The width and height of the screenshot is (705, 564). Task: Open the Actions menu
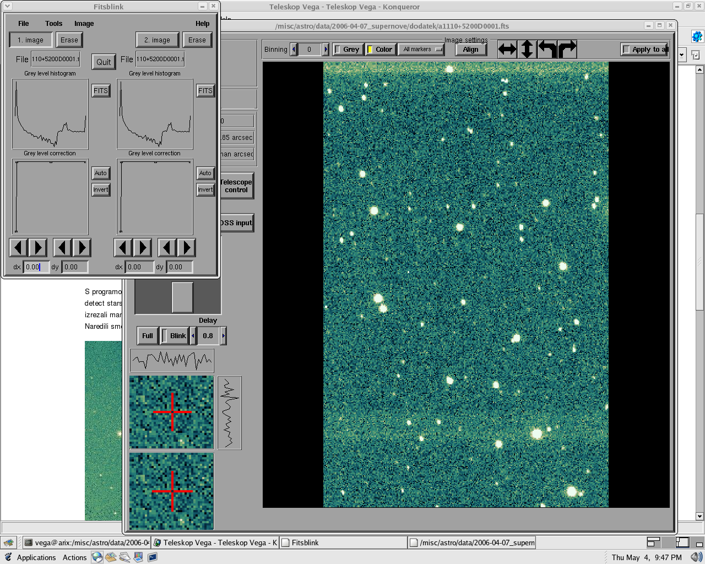74,557
